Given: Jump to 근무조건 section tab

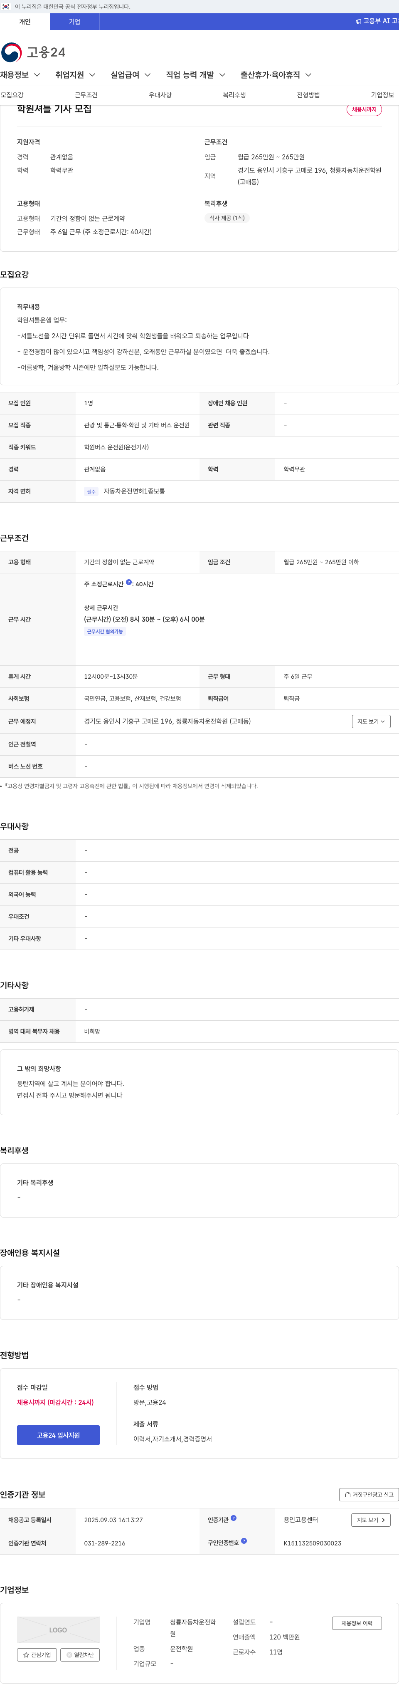Looking at the screenshot, I should tap(86, 95).
